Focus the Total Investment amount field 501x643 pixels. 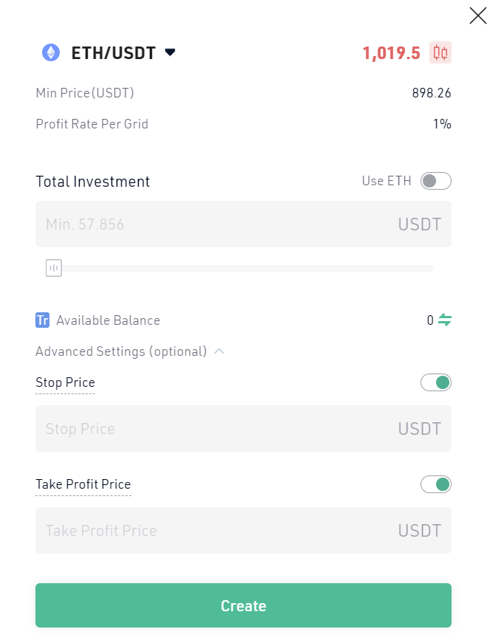[214, 224]
